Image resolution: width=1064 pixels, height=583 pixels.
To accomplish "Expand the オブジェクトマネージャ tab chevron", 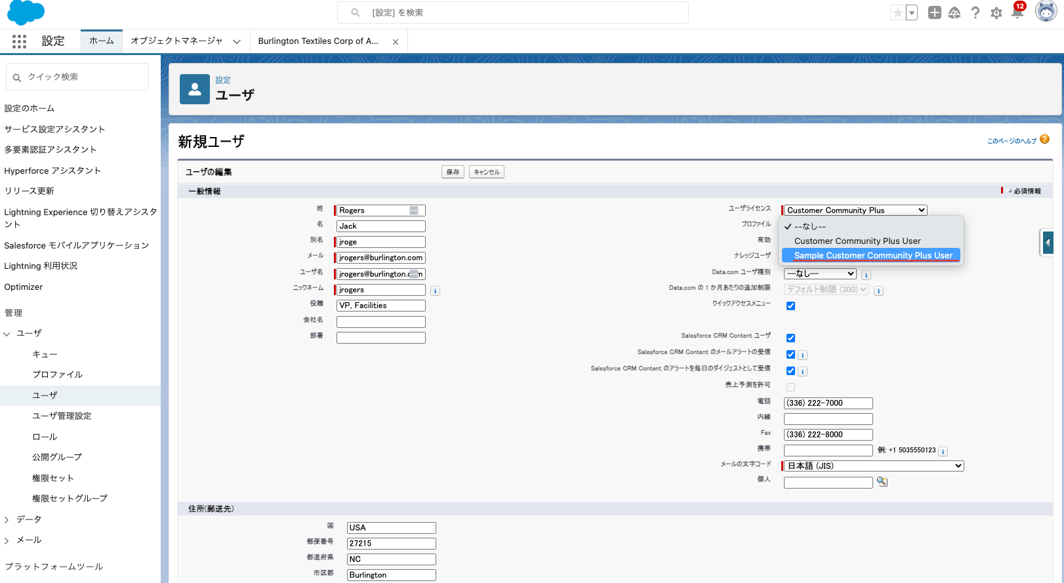I will [x=237, y=41].
